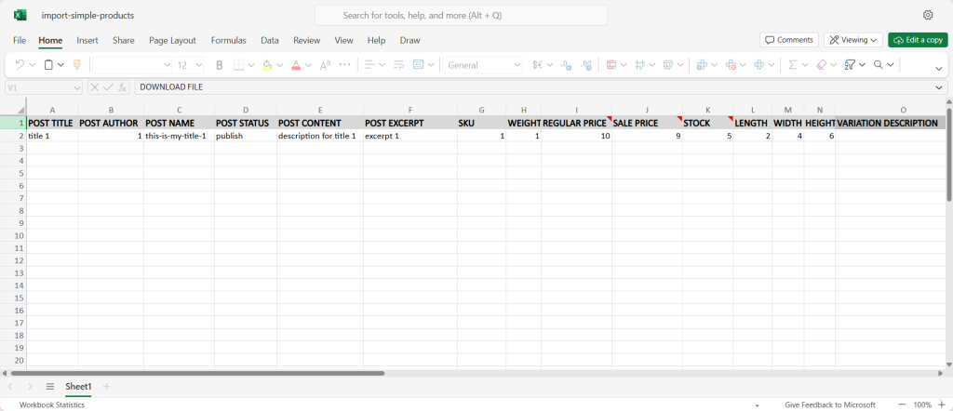This screenshot has height=411, width=953.
Task: Open the font name combo box
Action: point(132,65)
